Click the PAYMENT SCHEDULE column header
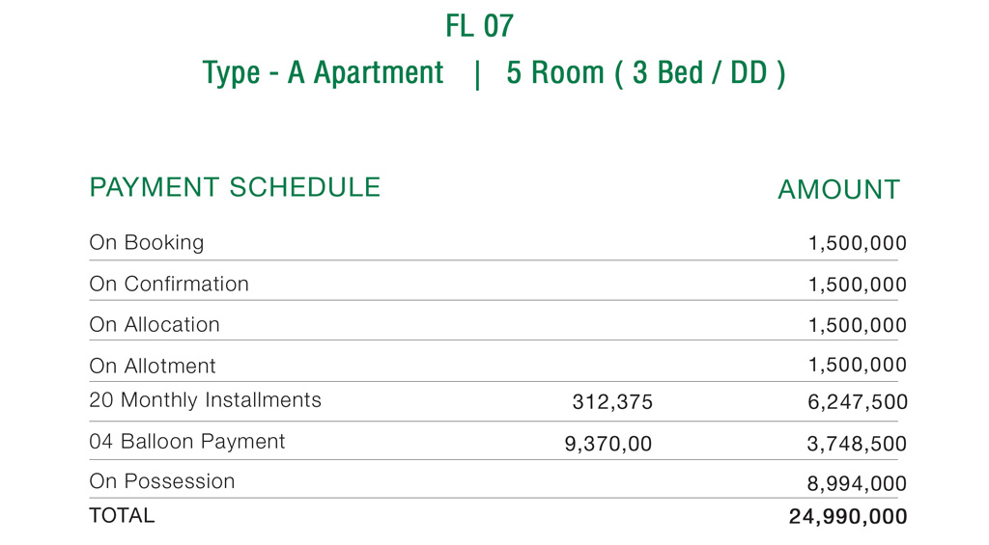The image size is (989, 545). point(235,187)
